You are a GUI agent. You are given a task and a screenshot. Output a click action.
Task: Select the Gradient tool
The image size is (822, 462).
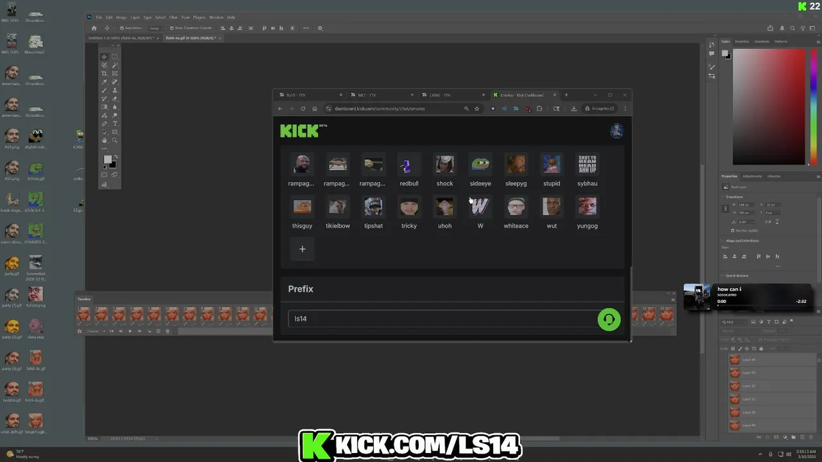click(104, 107)
